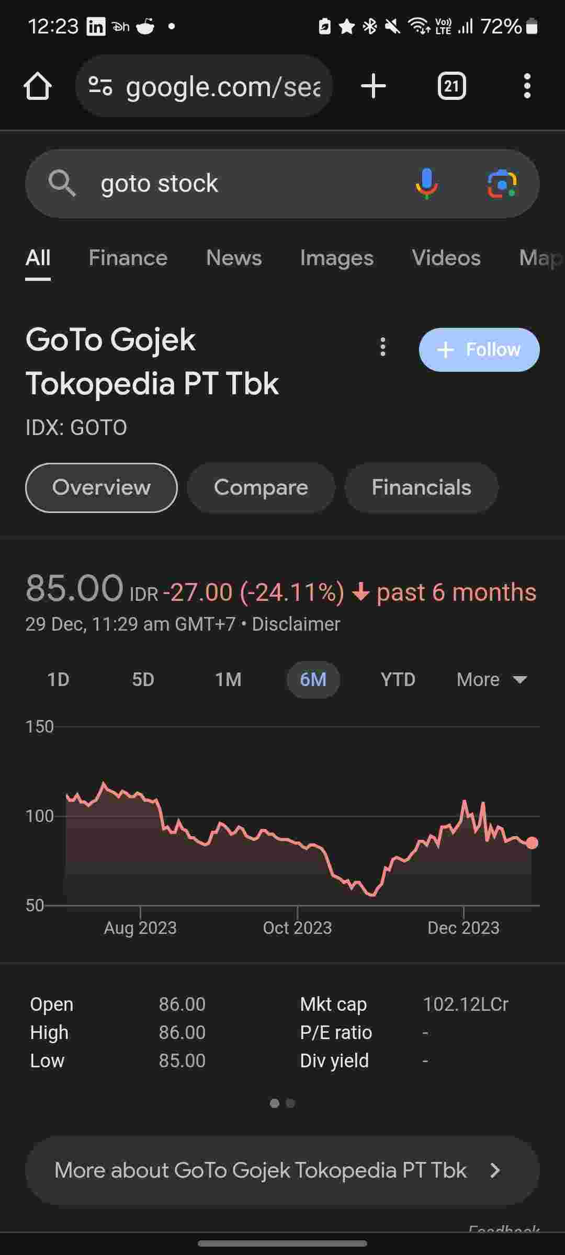Switch to the News search tab

pyautogui.click(x=234, y=258)
